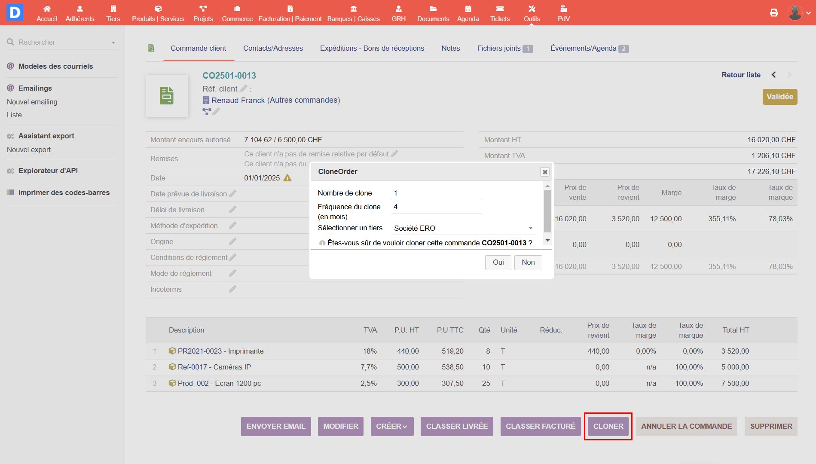Edit Mode de règlement pencil icon

point(232,273)
